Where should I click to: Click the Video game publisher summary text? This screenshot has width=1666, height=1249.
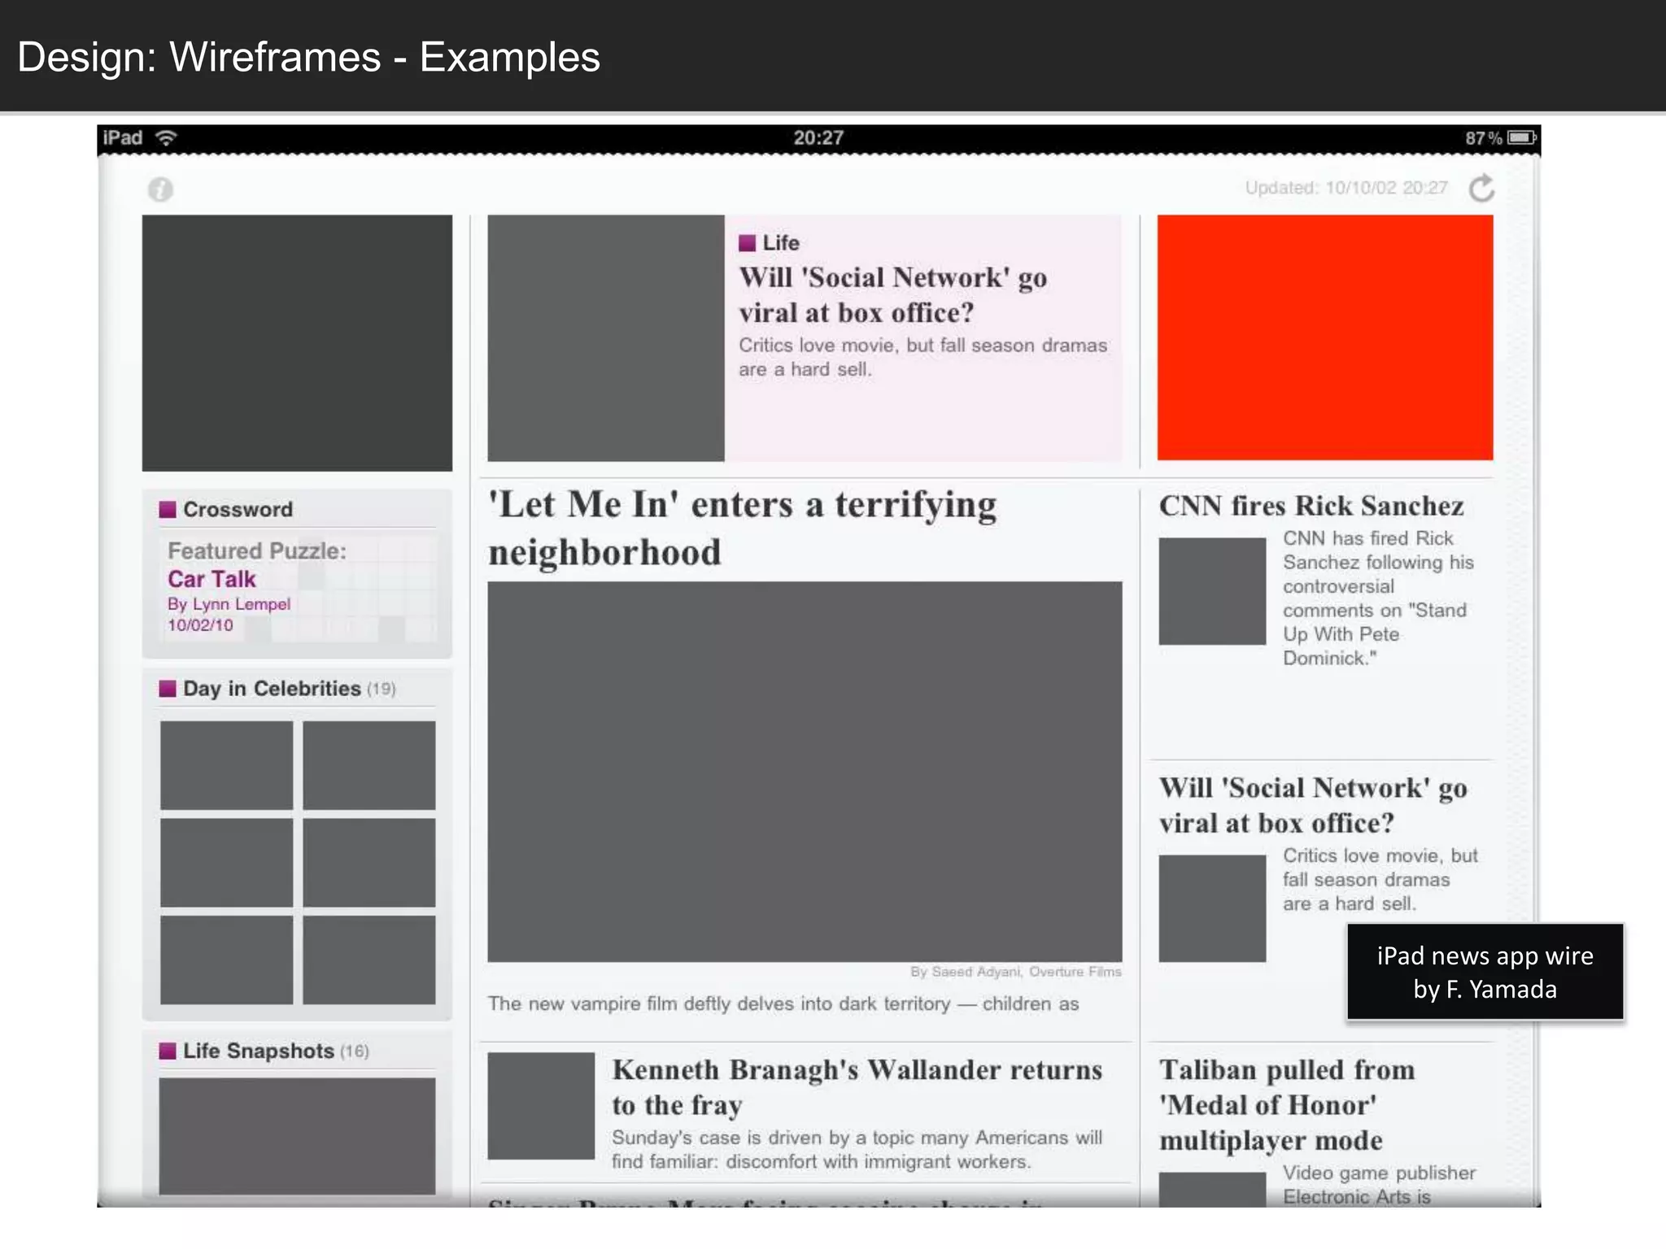[x=1379, y=1185]
